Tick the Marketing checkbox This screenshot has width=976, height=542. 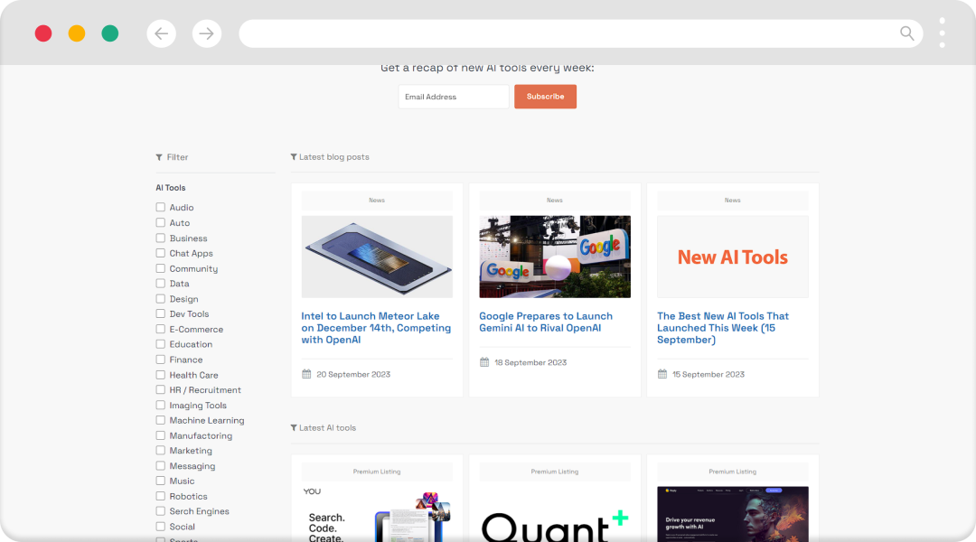coord(161,451)
